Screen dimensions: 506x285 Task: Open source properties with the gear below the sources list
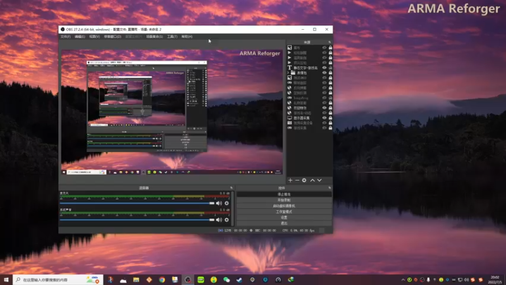tap(304, 180)
